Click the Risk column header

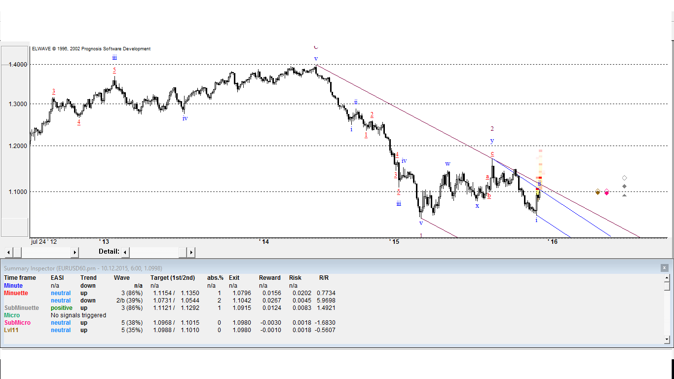pos(295,278)
